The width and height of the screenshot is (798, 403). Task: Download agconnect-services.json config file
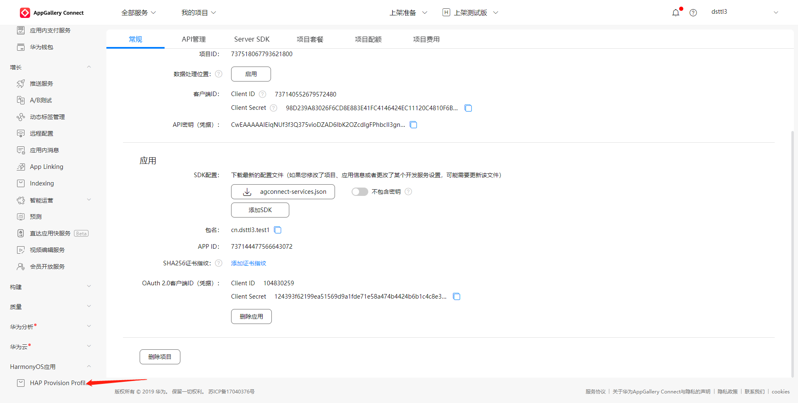283,192
